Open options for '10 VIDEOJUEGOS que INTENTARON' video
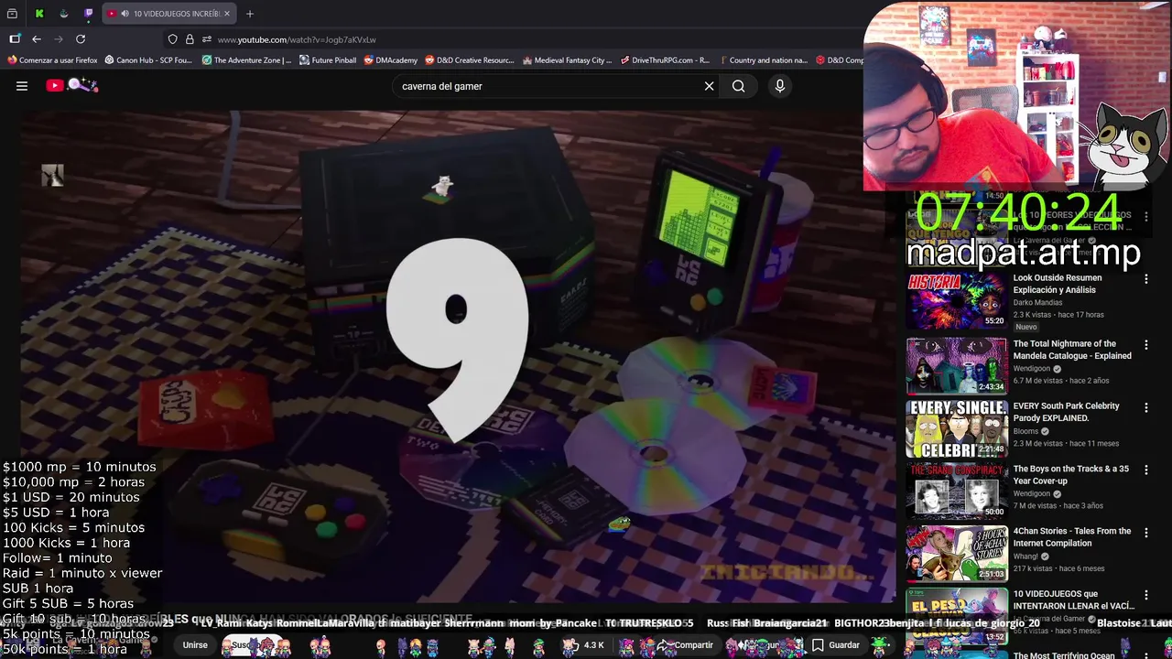The height and width of the screenshot is (659, 1172). tap(1145, 594)
